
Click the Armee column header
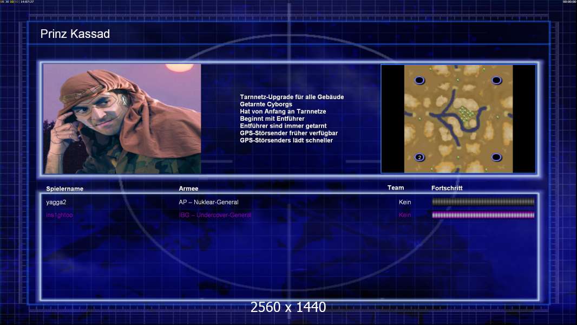[188, 188]
